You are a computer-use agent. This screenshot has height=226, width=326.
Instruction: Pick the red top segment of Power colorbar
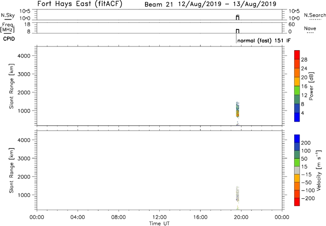[x=297, y=55]
